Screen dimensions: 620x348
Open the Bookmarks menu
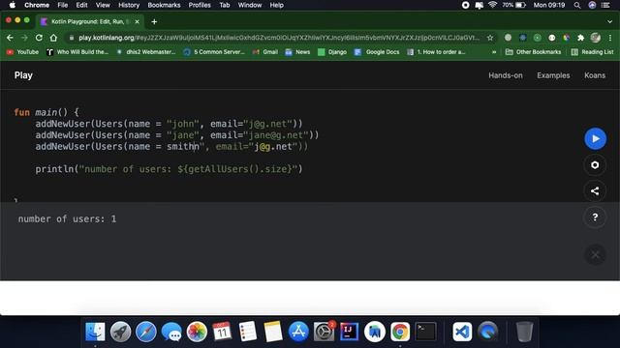click(x=164, y=5)
